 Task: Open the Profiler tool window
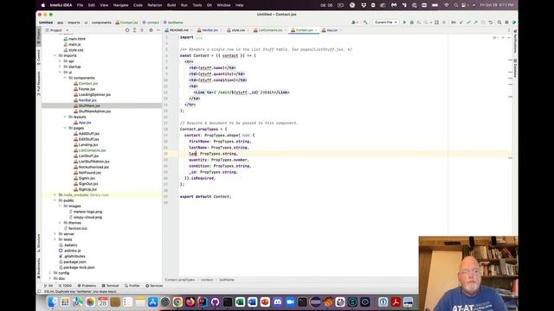(132, 286)
